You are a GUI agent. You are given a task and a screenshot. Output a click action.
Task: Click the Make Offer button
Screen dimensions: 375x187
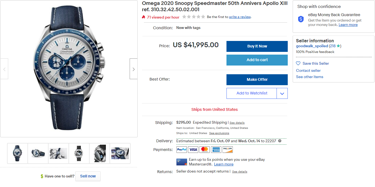point(257,80)
